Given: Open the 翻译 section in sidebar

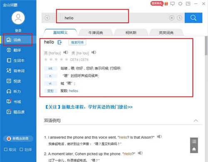Looking at the screenshot, I should pyautogui.click(x=14, y=50).
